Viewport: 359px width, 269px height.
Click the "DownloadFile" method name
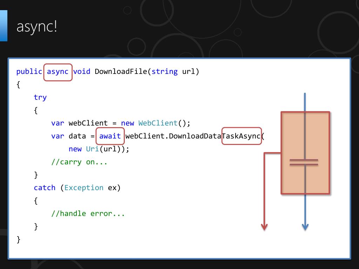tap(121, 71)
